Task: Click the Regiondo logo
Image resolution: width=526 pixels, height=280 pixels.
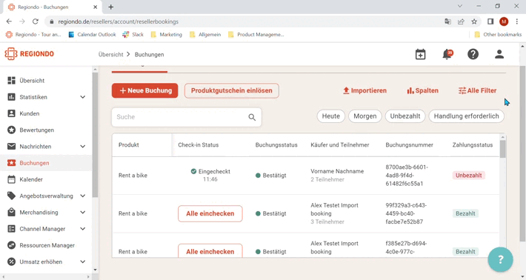Action: (29, 53)
